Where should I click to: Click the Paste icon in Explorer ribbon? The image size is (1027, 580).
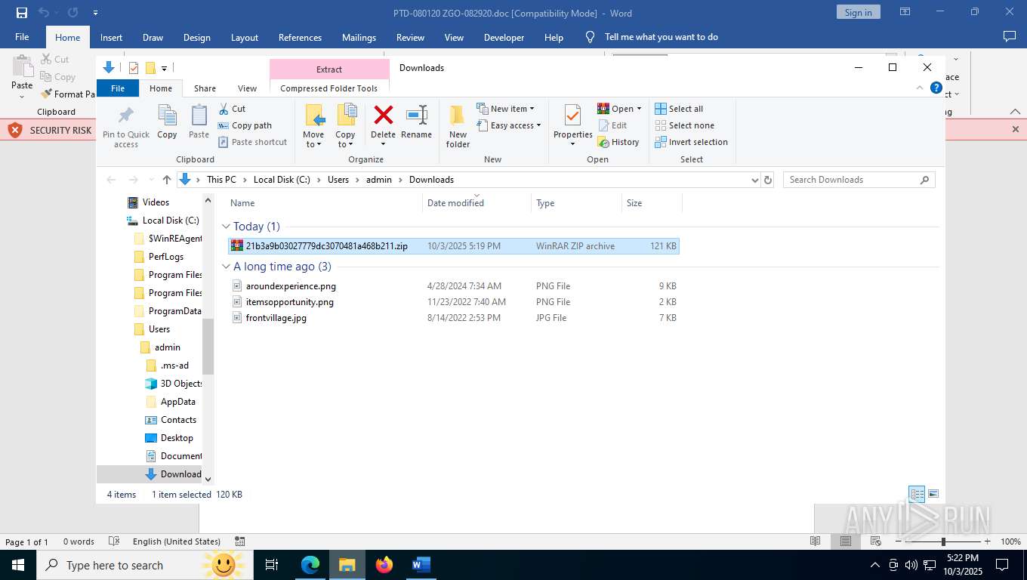(199, 116)
